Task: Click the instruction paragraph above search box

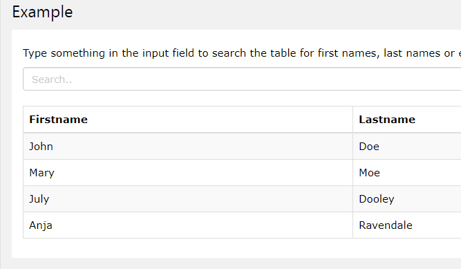Action: coord(242,53)
